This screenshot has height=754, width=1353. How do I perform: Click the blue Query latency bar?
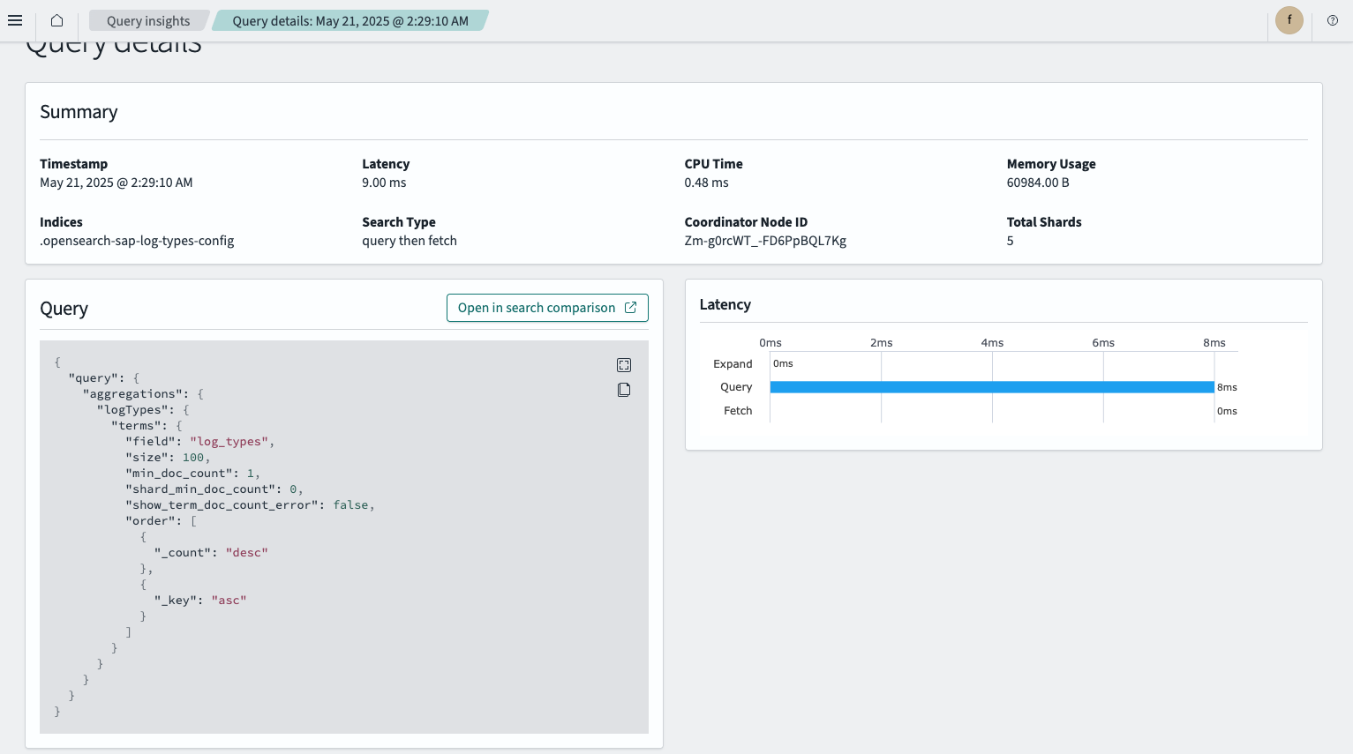click(992, 387)
